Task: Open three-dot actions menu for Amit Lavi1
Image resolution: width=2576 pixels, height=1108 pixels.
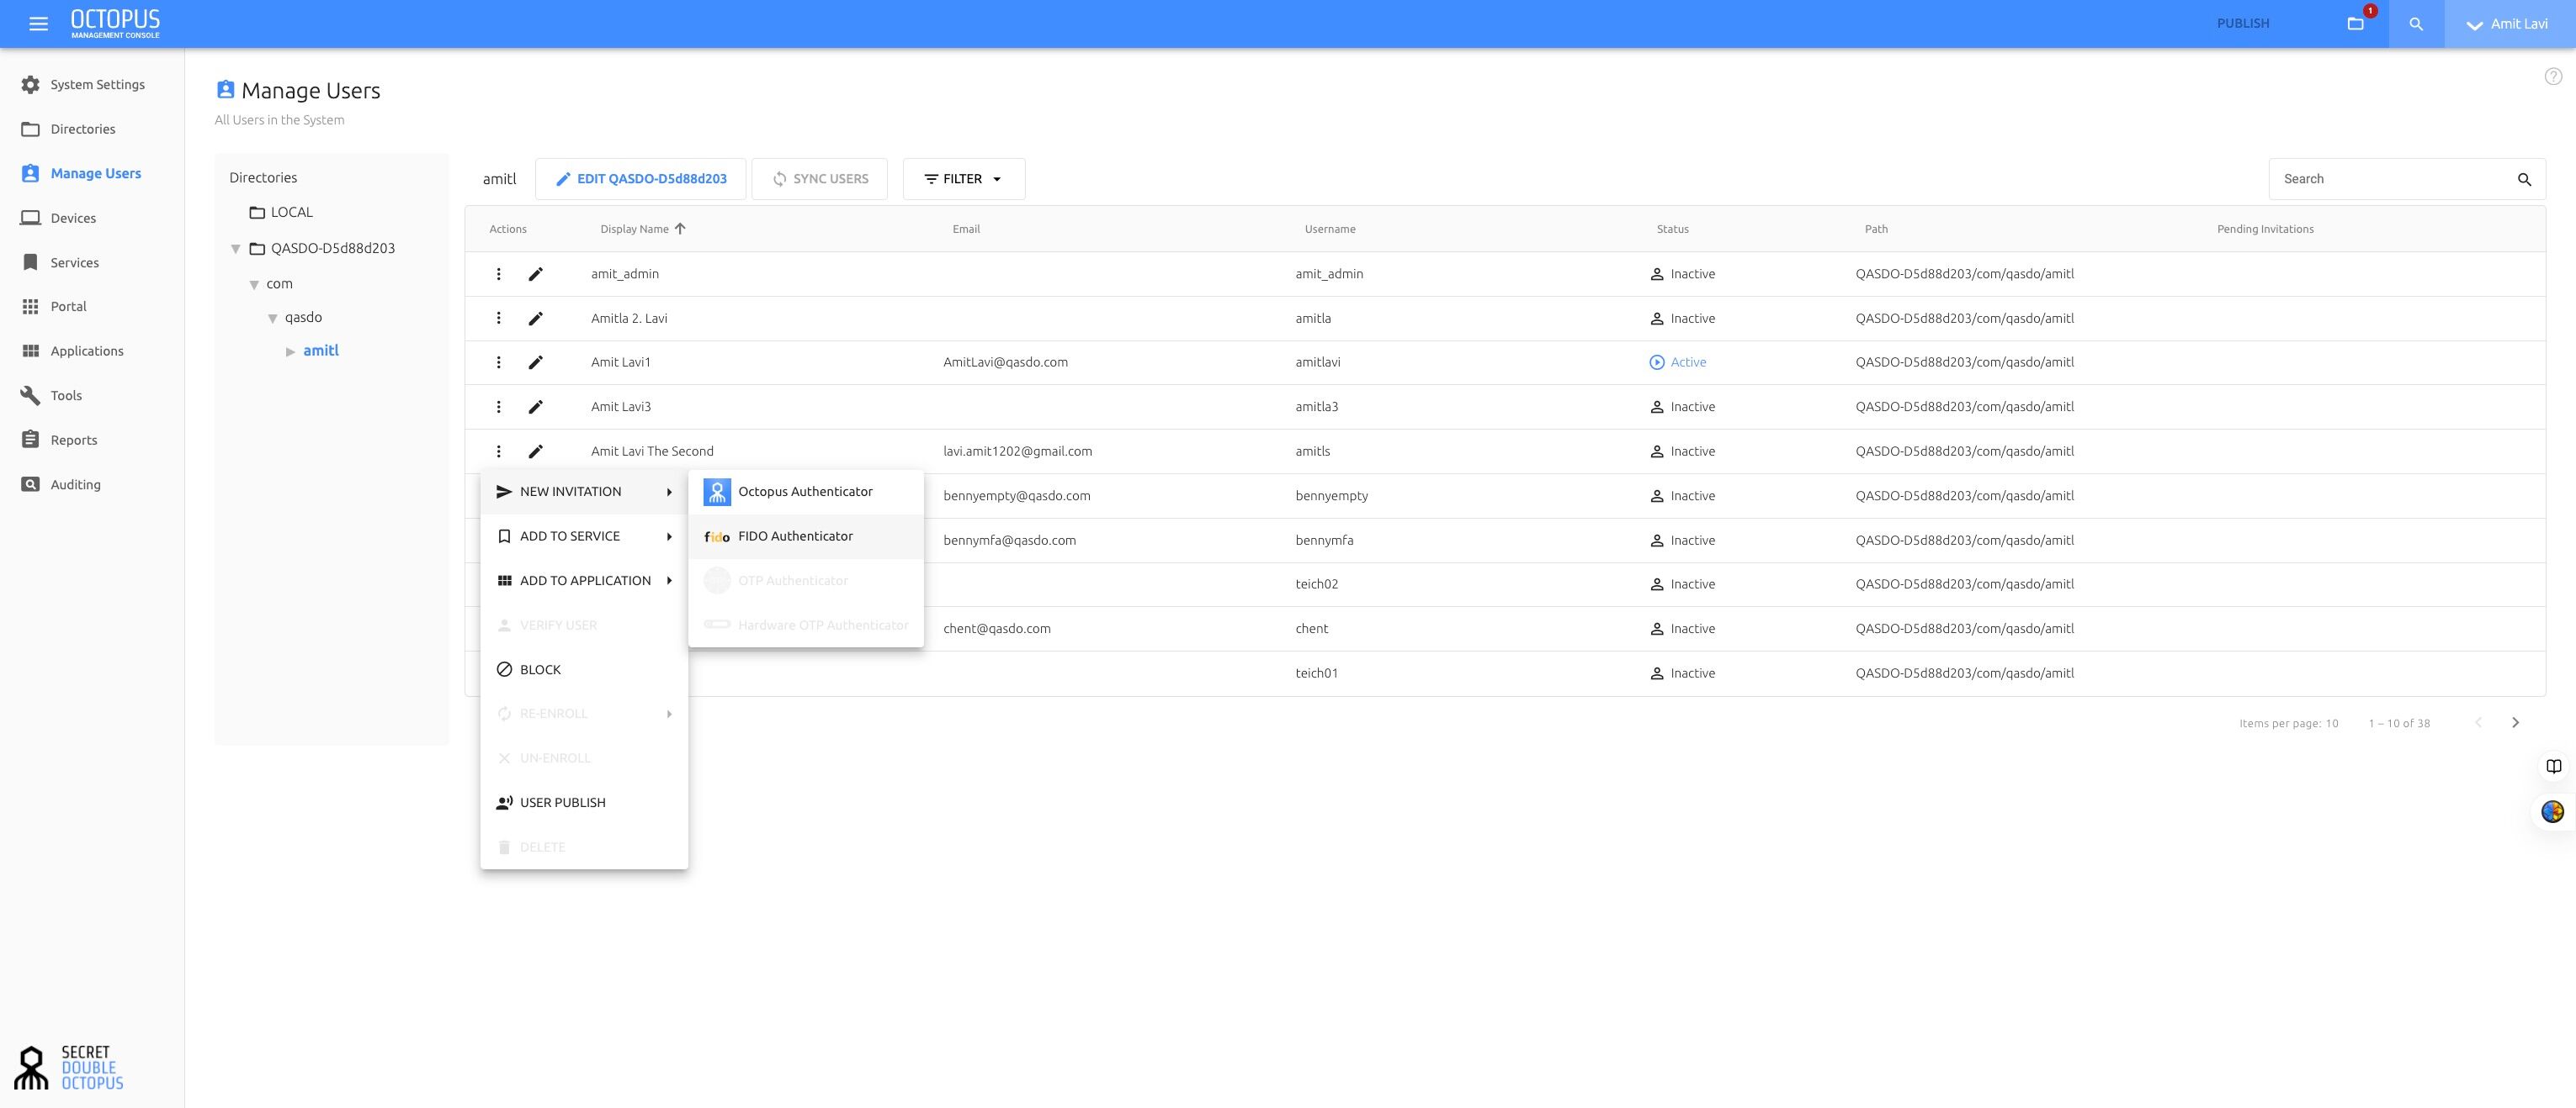Action: 499,362
